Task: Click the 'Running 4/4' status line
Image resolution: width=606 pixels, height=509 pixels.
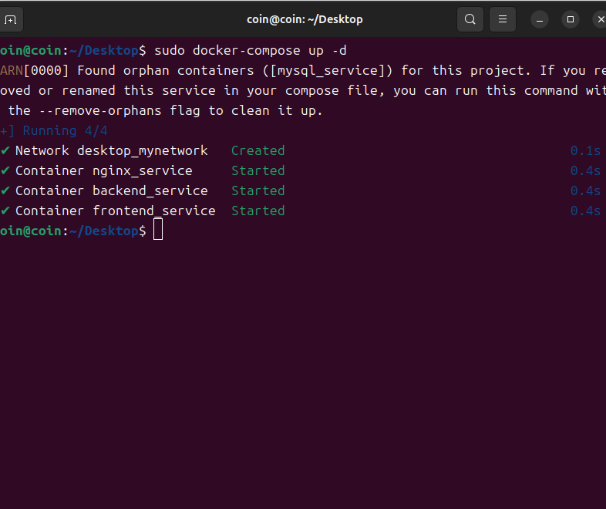Action: 65,131
